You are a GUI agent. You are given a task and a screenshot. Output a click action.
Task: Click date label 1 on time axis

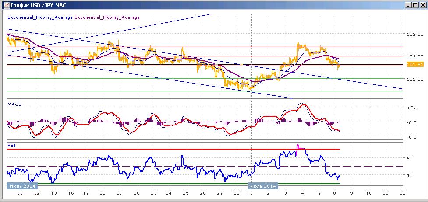pyautogui.click(x=251, y=193)
